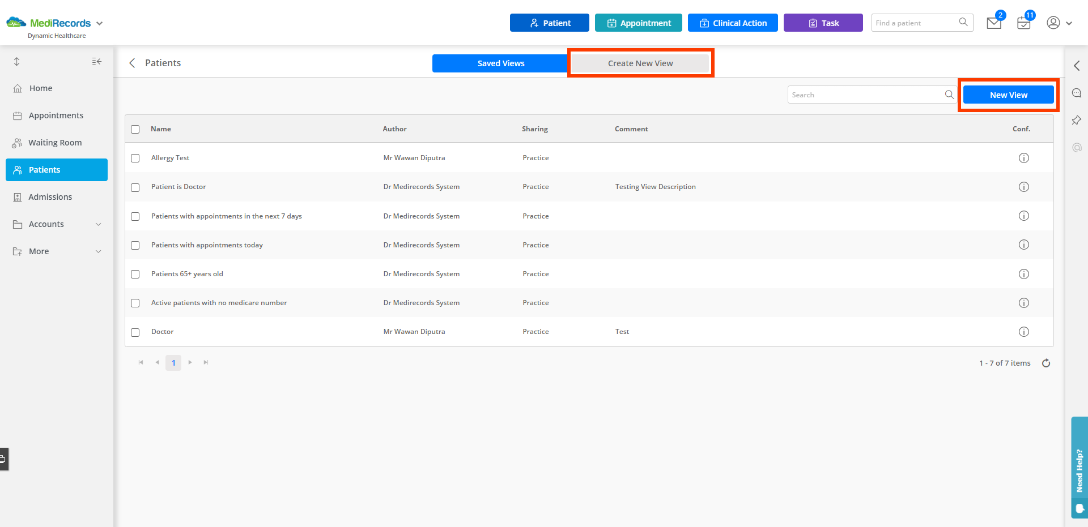This screenshot has width=1088, height=527.
Task: Click the pin icon in the right sidebar
Action: pos(1077,120)
